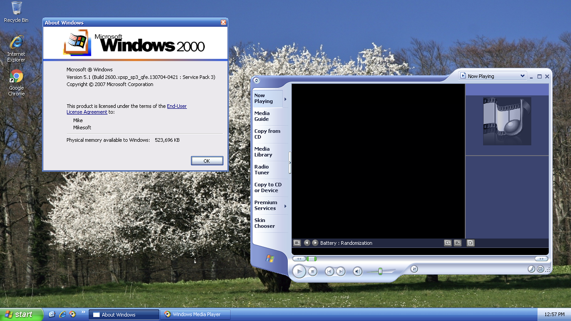The height and width of the screenshot is (321, 571).
Task: Select the Recycle Bin desktop icon
Action: pos(16,12)
